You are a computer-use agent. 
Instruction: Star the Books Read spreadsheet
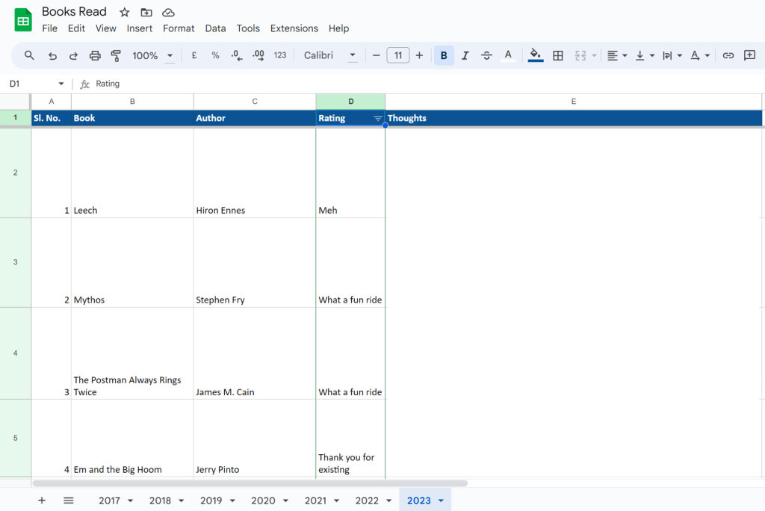pyautogui.click(x=124, y=12)
